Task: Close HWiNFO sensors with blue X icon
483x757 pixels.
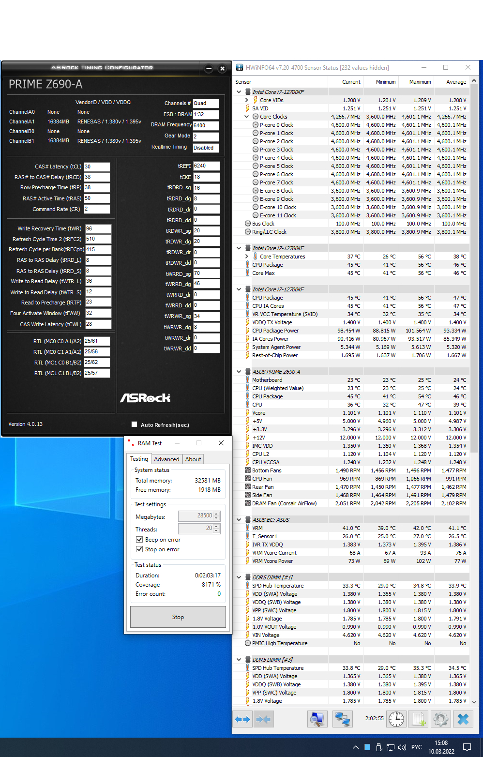Action: coord(463,719)
